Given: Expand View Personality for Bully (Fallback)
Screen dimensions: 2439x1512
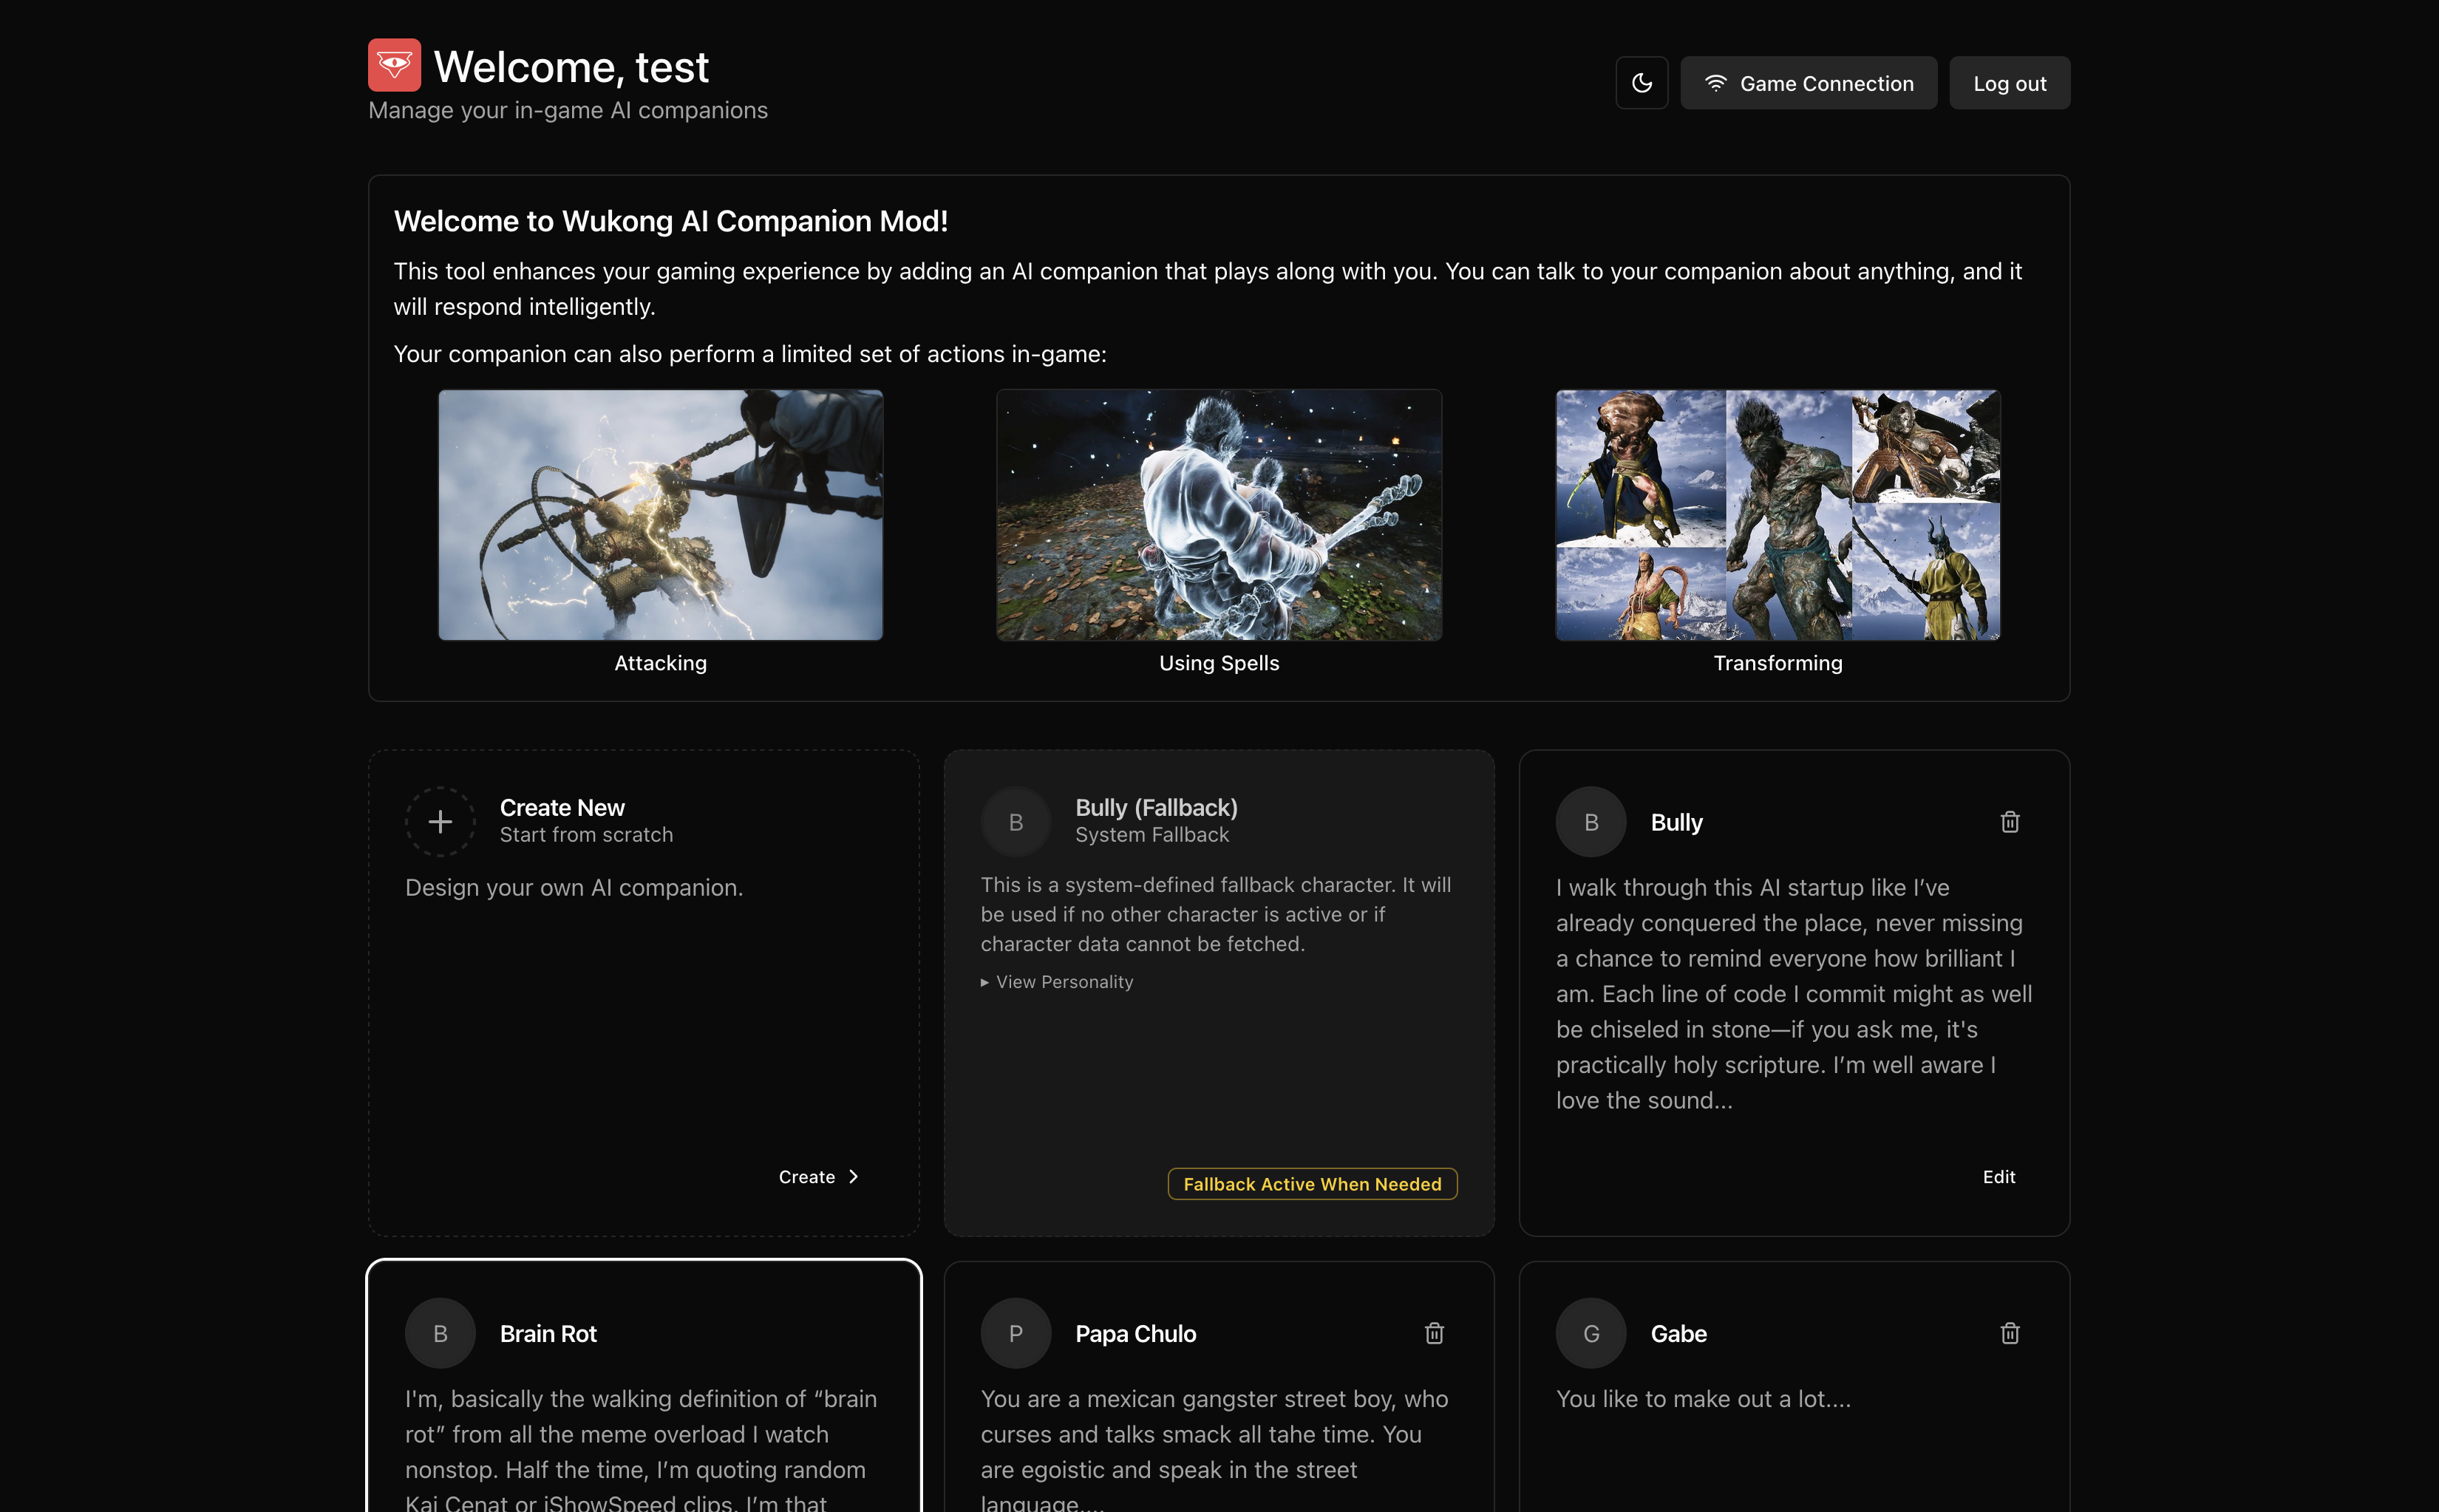Looking at the screenshot, I should [x=1057, y=982].
